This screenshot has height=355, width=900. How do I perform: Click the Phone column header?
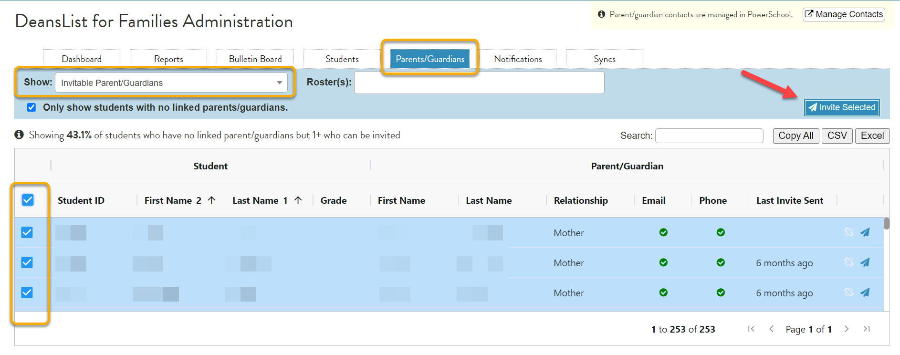tap(713, 200)
